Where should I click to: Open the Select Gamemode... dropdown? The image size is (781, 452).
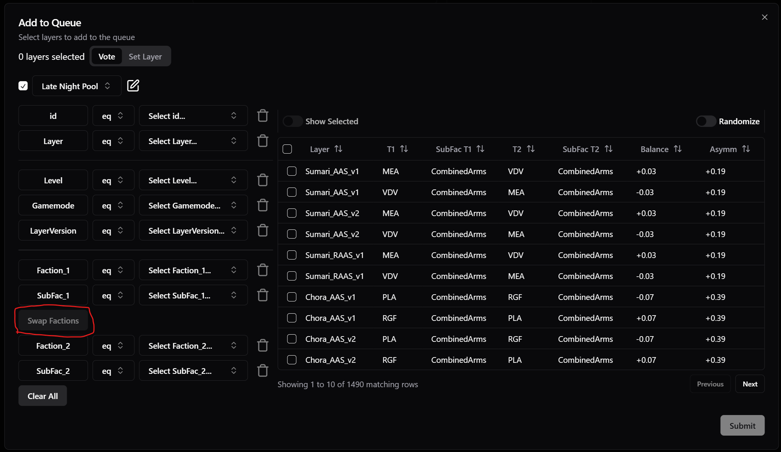[193, 205]
